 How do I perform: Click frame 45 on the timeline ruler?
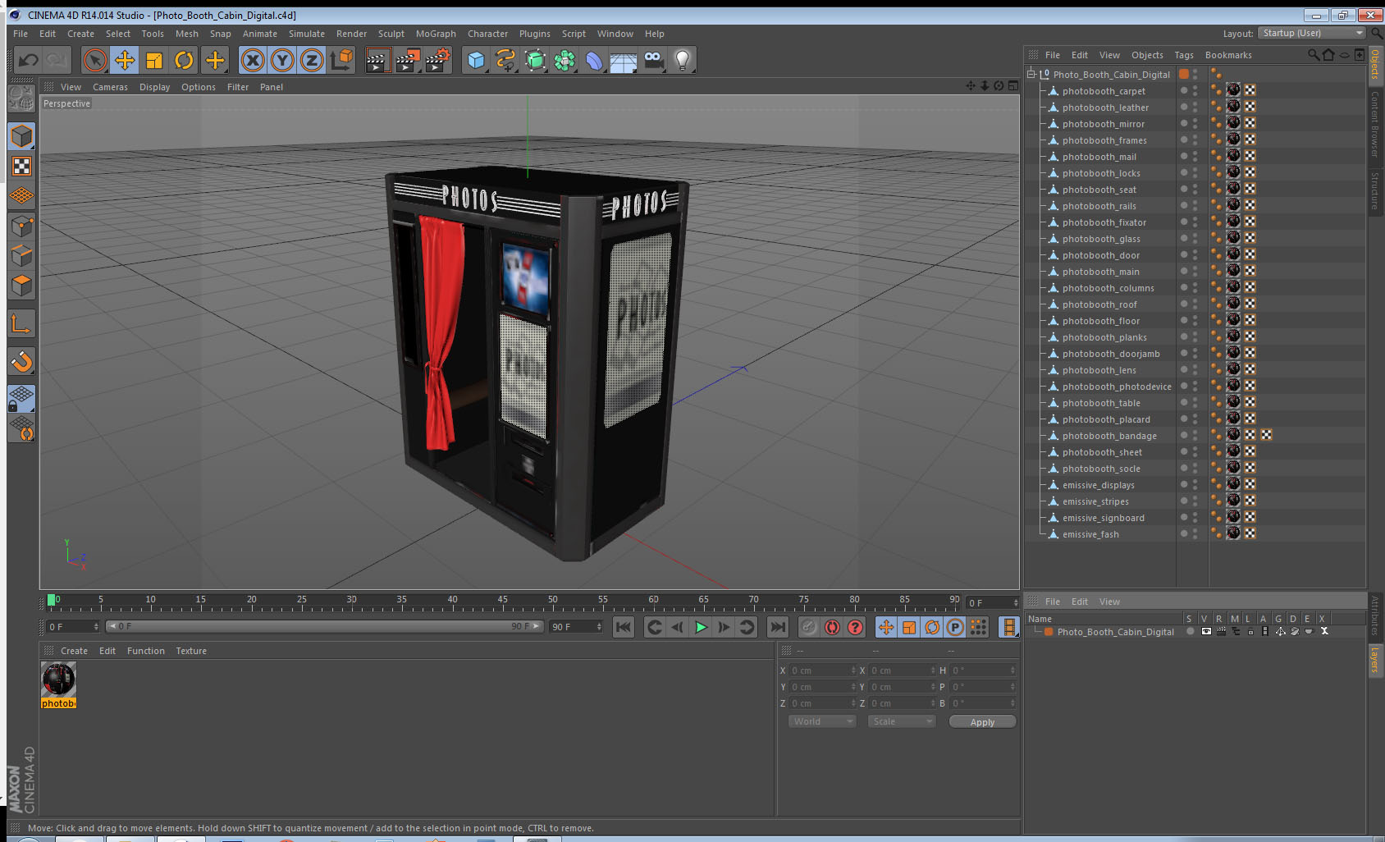pyautogui.click(x=502, y=600)
